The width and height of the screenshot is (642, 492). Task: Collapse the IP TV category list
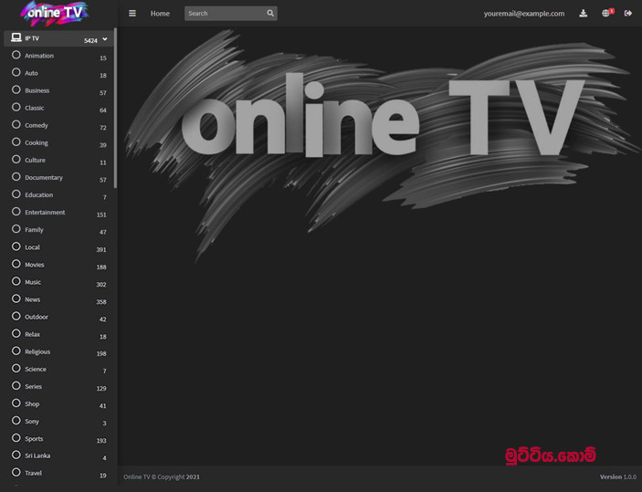point(105,39)
